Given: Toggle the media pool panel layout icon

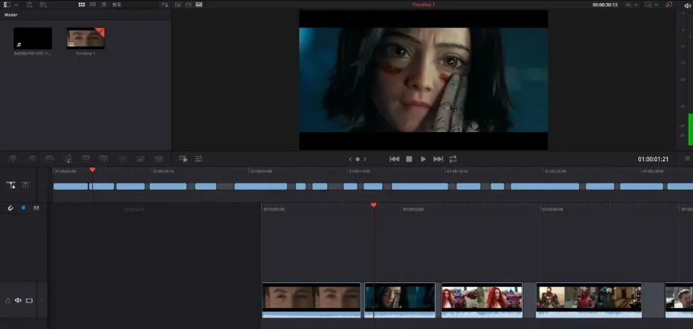Looking at the screenshot, I should point(7,4).
